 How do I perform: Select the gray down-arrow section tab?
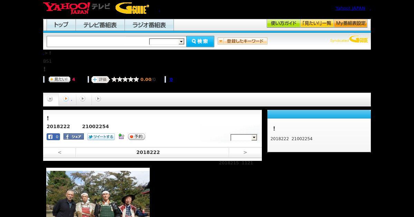click(50, 99)
